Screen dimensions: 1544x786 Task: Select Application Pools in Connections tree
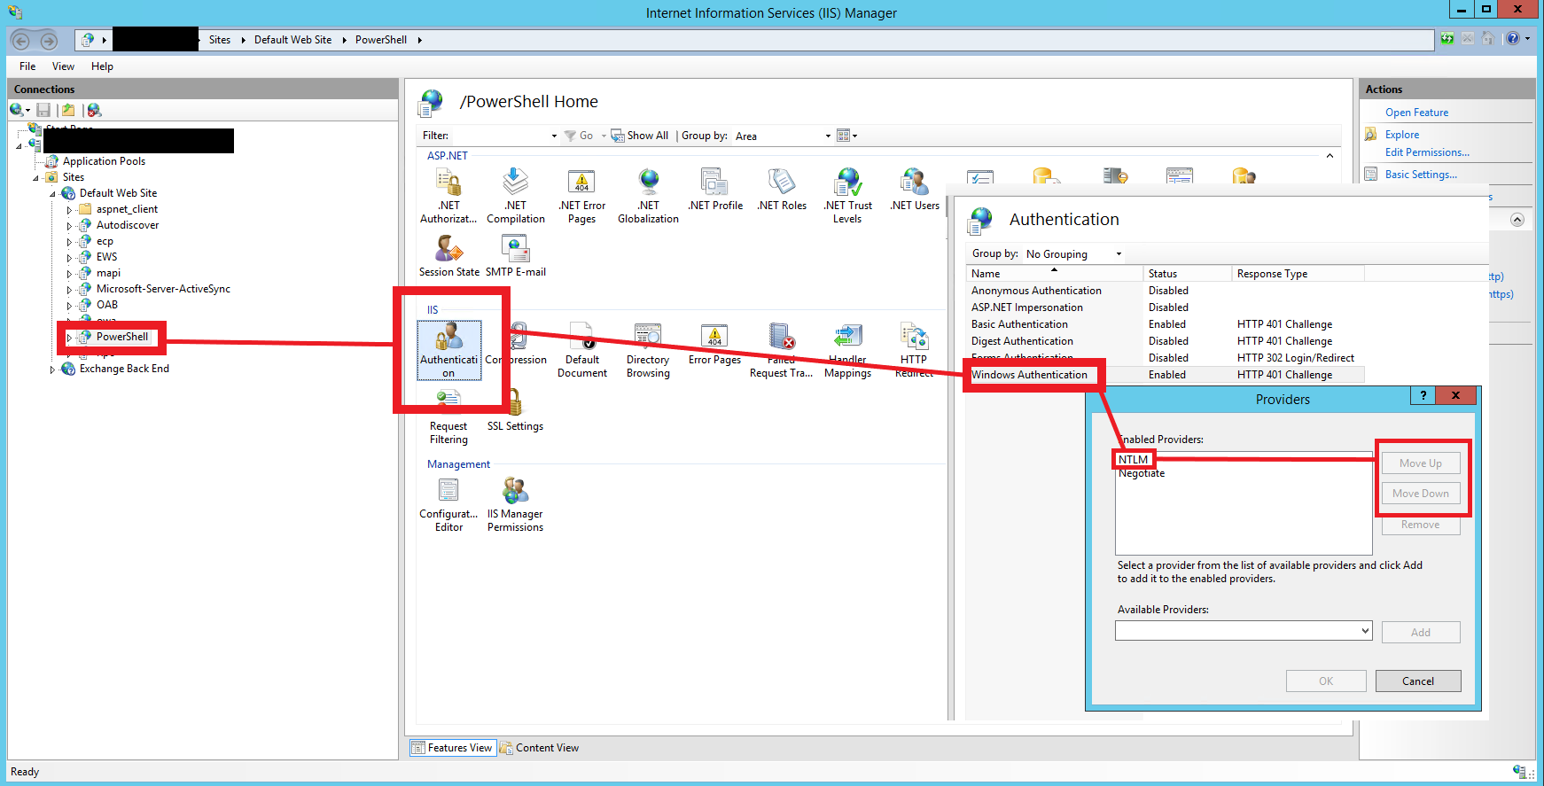[104, 161]
